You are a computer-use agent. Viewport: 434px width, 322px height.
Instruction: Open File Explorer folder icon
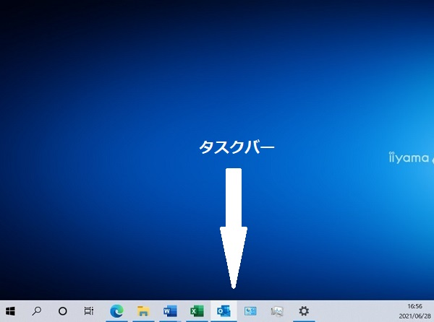[x=143, y=311]
